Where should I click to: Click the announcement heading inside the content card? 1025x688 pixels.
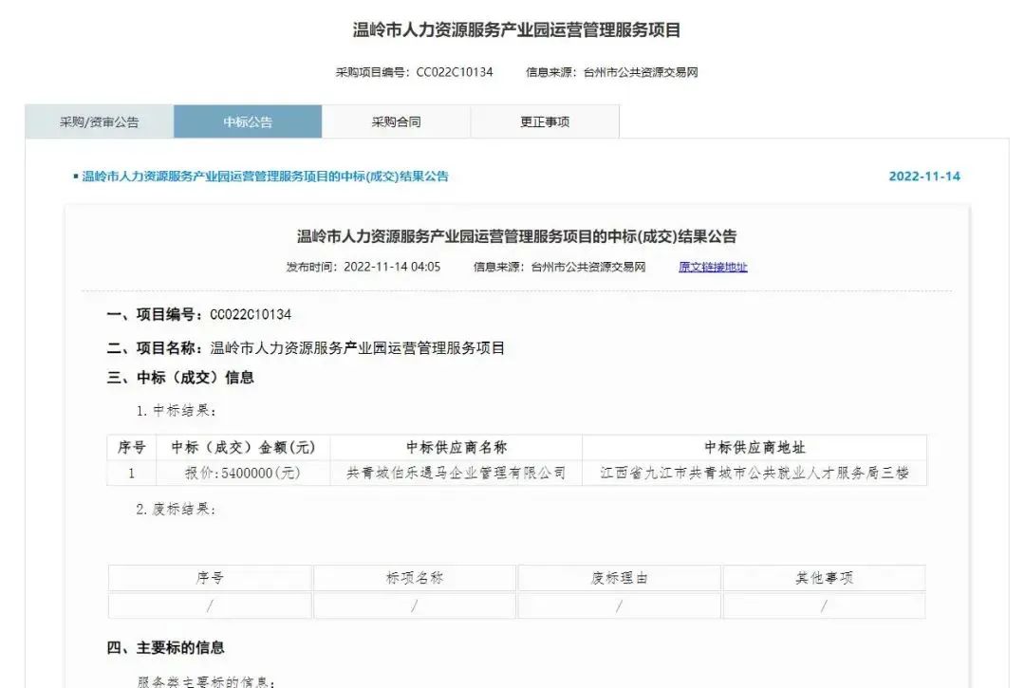pos(516,236)
